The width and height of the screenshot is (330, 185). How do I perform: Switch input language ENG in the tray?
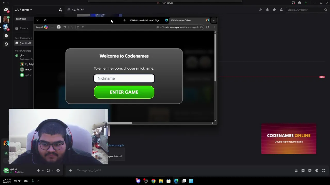pos(26,181)
